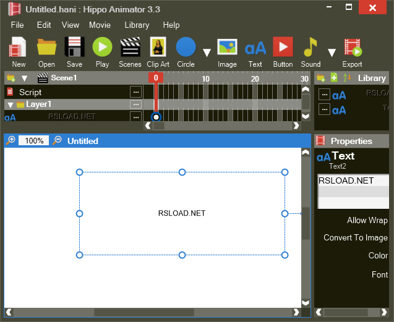Image resolution: width=394 pixels, height=322 pixels.
Task: Click the Convert To Image property
Action: pos(356,237)
